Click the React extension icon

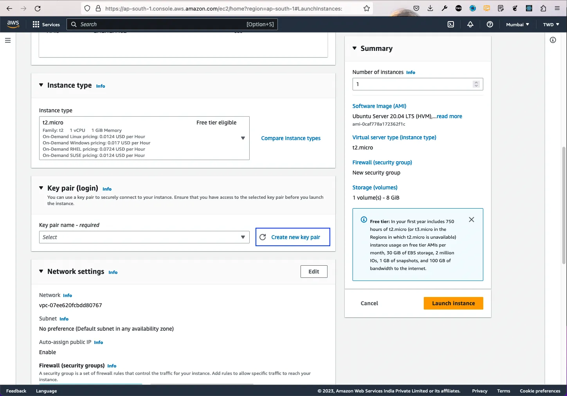(x=529, y=8)
